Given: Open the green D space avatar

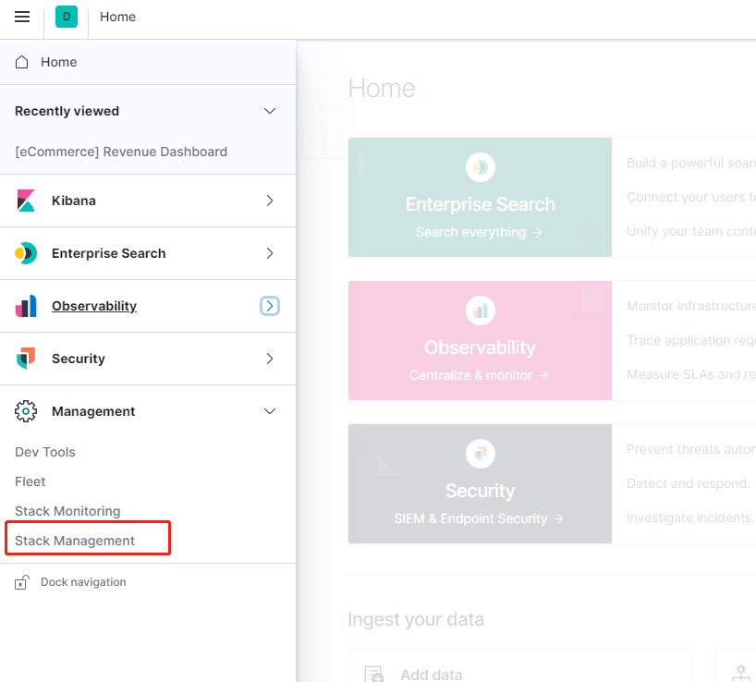Looking at the screenshot, I should click(67, 17).
